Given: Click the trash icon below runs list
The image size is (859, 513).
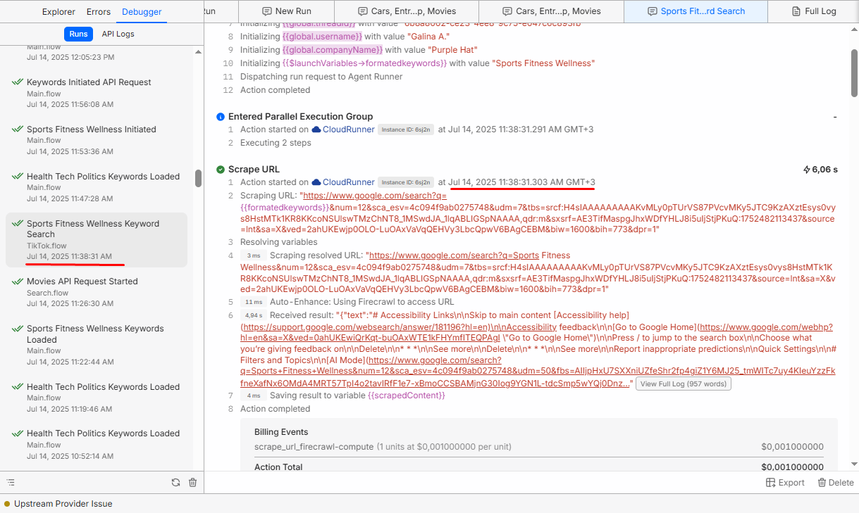Looking at the screenshot, I should pyautogui.click(x=192, y=483).
